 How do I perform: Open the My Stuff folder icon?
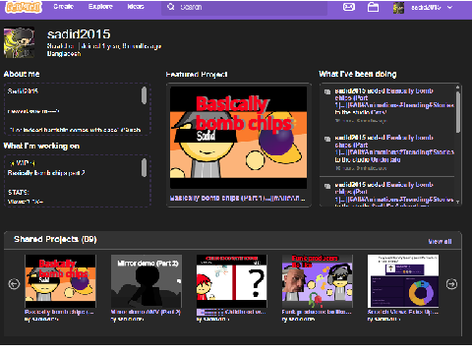point(373,7)
